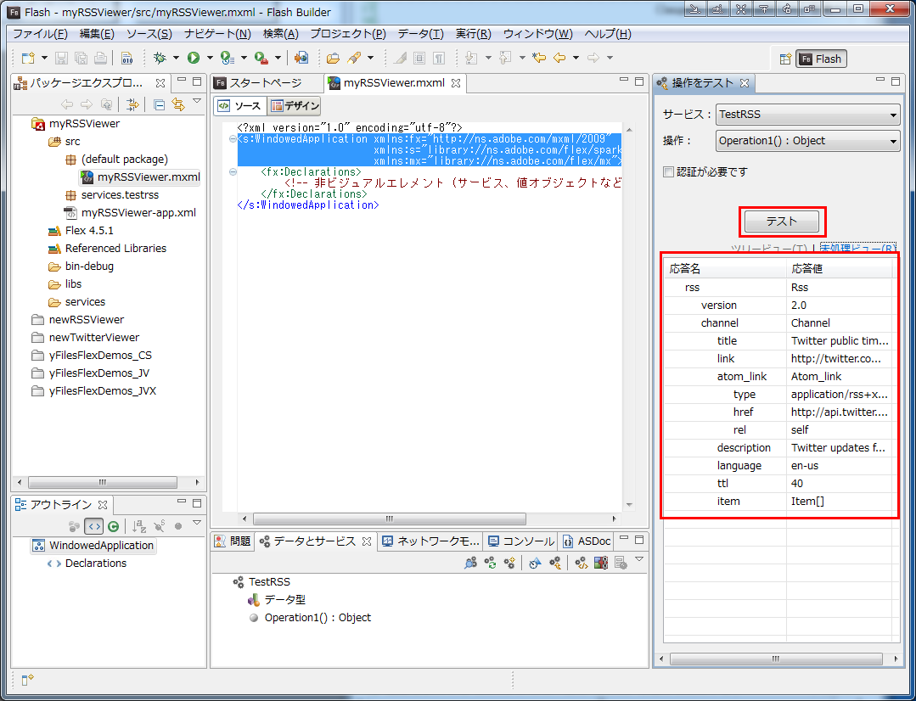This screenshot has height=701, width=916.
Task: Open the ウィンドウ(W) menu
Action: point(538,34)
